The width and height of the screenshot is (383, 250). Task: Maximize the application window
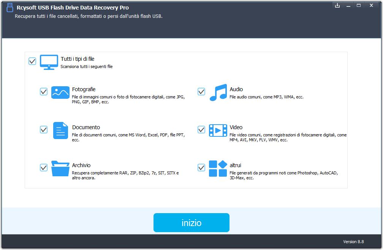coord(359,5)
